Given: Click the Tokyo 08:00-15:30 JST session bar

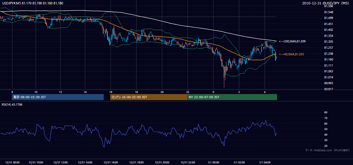Looking at the screenshot, I should pos(58,97).
